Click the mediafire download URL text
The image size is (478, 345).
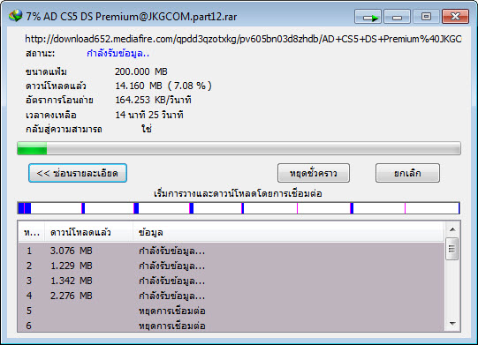[x=243, y=39]
